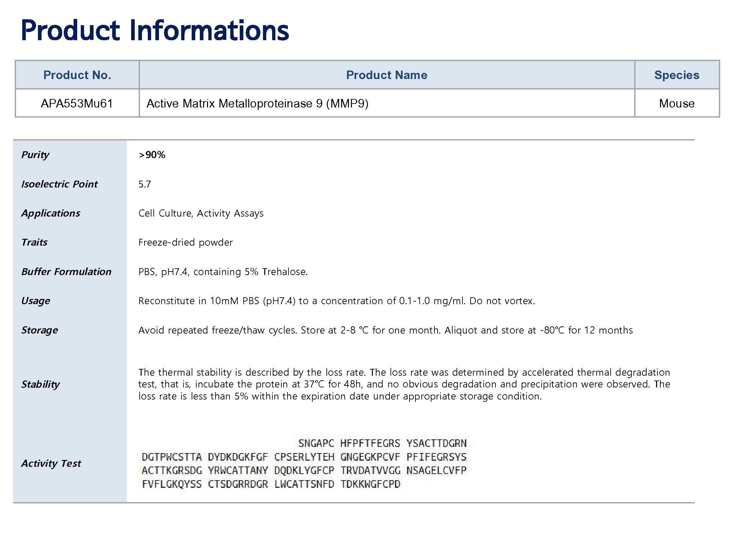Image resolution: width=730 pixels, height=540 pixels.
Task: Click product number APA553Mu61
Action: pos(77,103)
